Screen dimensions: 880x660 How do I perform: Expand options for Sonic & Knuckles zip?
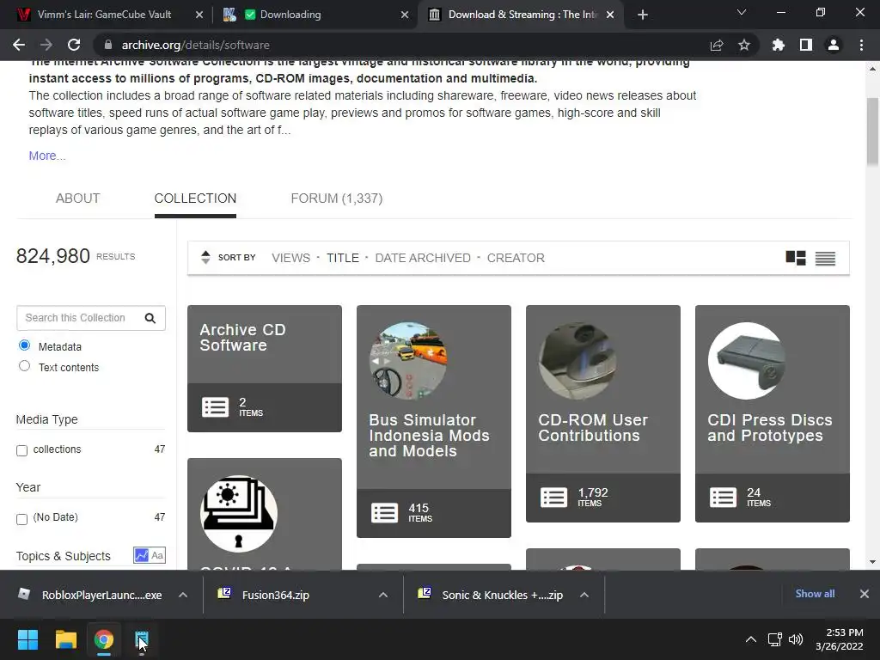click(x=584, y=595)
